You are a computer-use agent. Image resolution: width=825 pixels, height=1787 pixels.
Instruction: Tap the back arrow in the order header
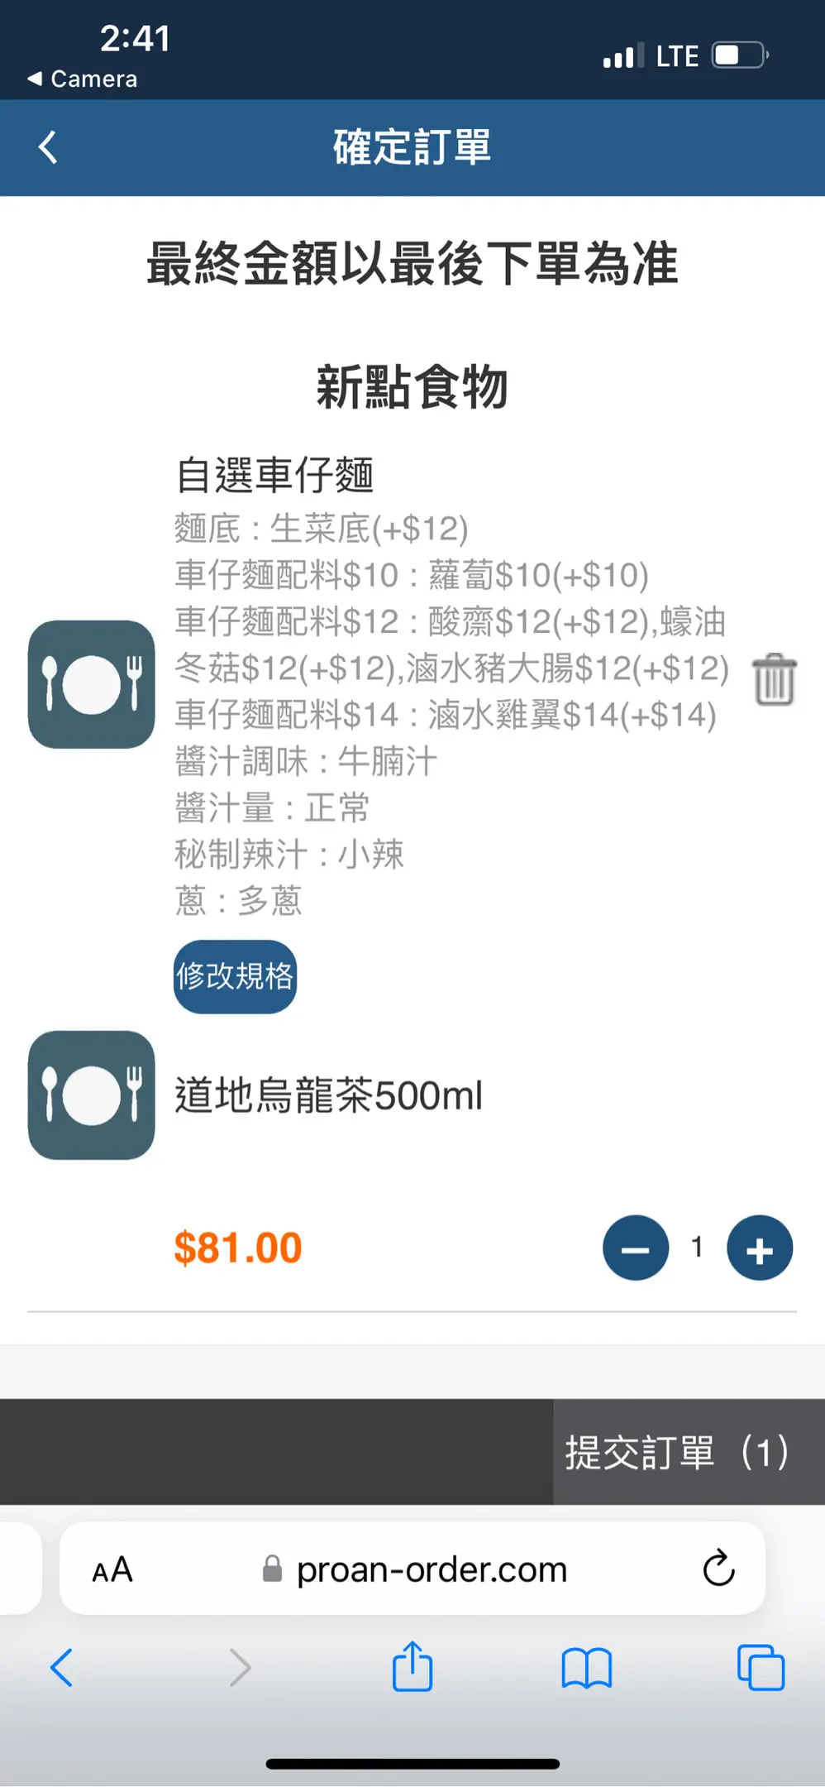(49, 147)
